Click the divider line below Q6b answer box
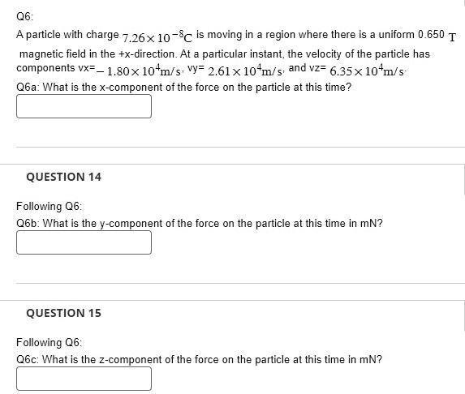Viewport: 465px width, 394px height. pos(240,283)
